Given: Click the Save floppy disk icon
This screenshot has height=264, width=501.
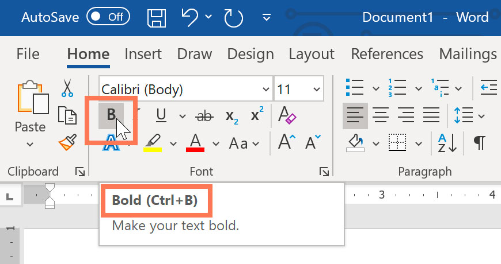Looking at the screenshot, I should pos(157,18).
